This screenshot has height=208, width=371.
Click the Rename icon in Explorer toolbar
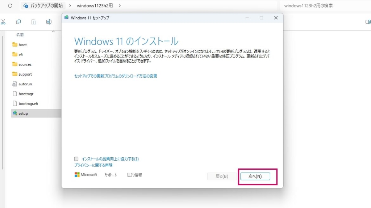tap(49, 22)
